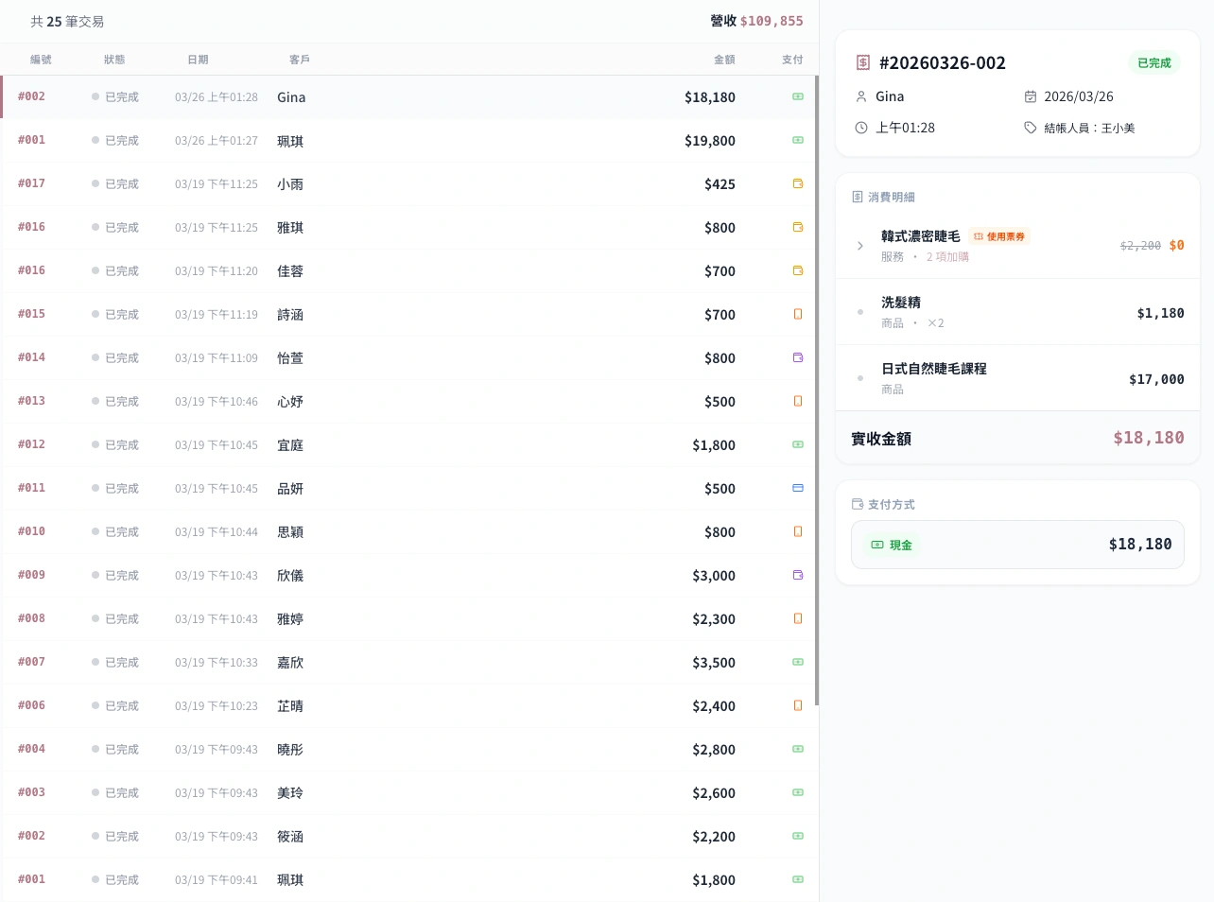Screen dimensions: 1214x902
Task: Click the mobile payment icon on 詩涵's row
Action: [797, 314]
